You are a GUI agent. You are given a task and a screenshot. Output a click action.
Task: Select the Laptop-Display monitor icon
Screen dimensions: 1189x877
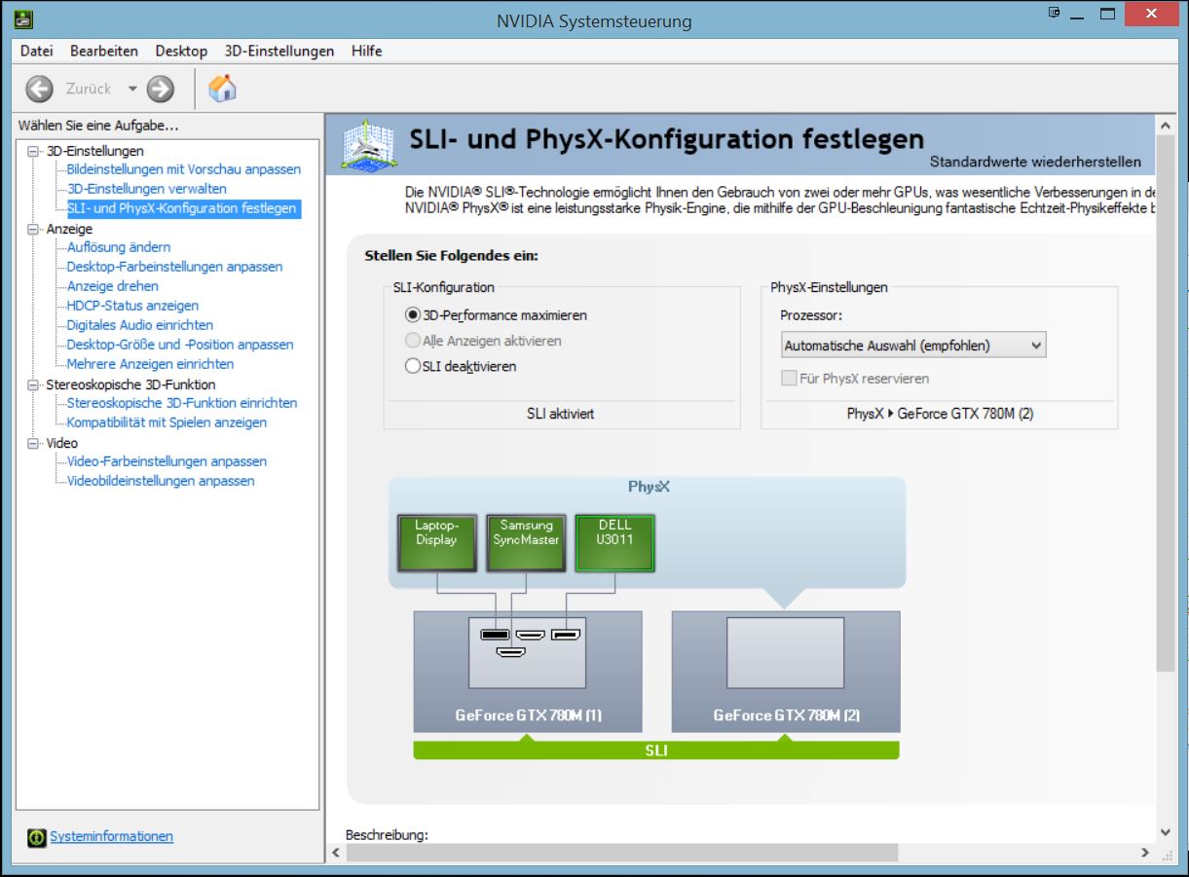(436, 543)
